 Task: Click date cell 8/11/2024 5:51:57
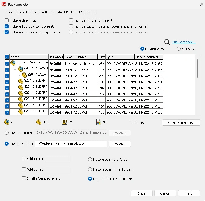point(149,64)
